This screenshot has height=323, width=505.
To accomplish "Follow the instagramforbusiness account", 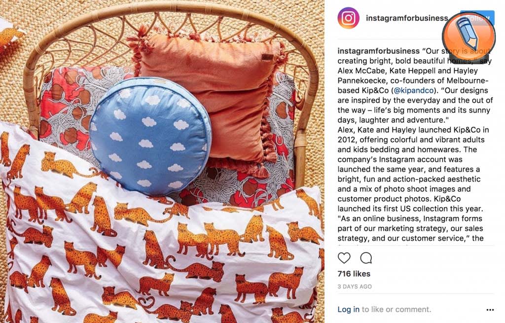I will 477,18.
